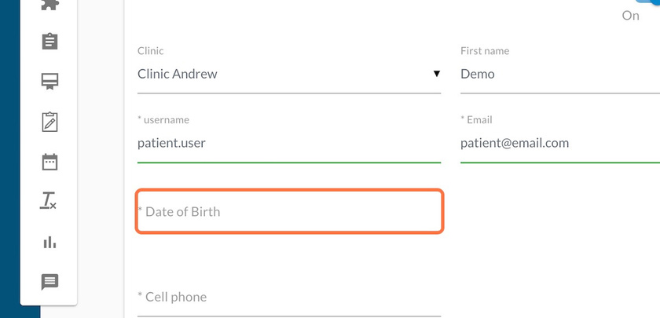660x318 pixels.
Task: Open the calendar icon in sidebar
Action: (x=49, y=162)
